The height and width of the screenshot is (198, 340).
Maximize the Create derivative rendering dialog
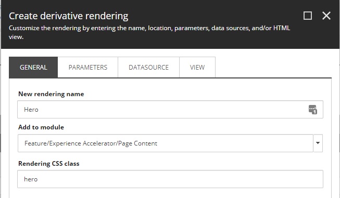tap(308, 16)
